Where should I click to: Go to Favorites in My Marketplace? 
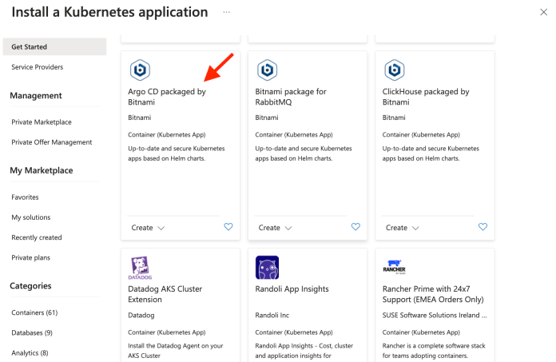[25, 197]
